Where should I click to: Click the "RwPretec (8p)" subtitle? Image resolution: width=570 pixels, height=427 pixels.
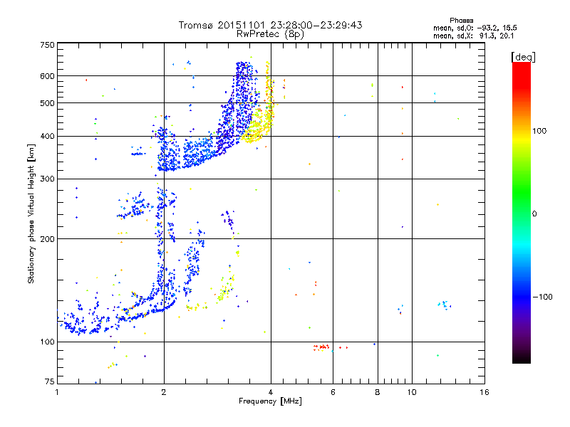(x=270, y=34)
